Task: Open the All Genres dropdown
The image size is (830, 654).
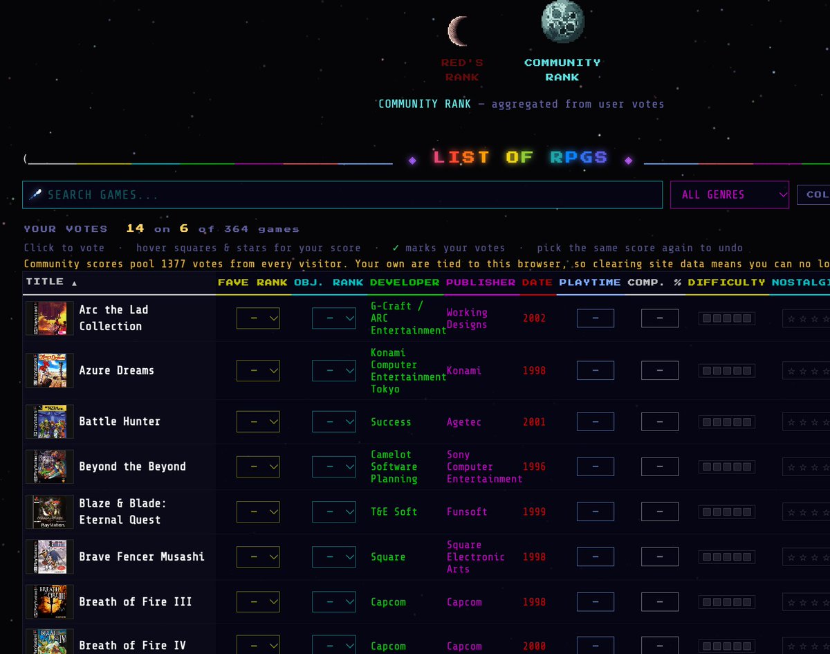Action: point(730,194)
